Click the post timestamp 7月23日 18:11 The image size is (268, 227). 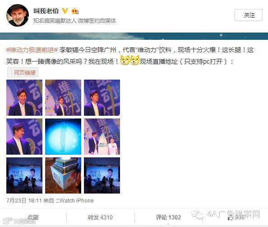(24, 200)
